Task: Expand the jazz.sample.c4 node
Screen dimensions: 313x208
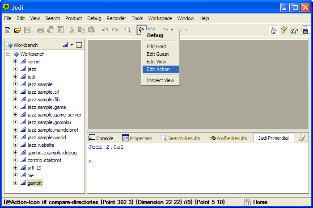Action: [15, 92]
